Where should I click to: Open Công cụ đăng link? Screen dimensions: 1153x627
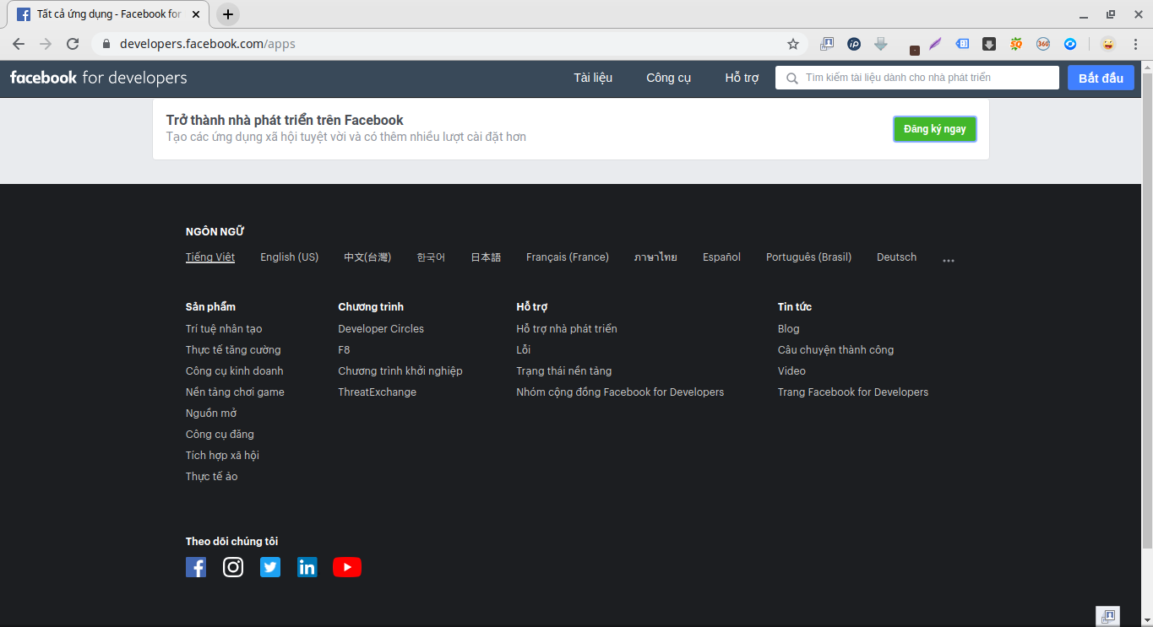point(220,435)
